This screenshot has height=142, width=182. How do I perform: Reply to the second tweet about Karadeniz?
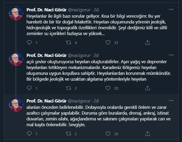coord(29,88)
